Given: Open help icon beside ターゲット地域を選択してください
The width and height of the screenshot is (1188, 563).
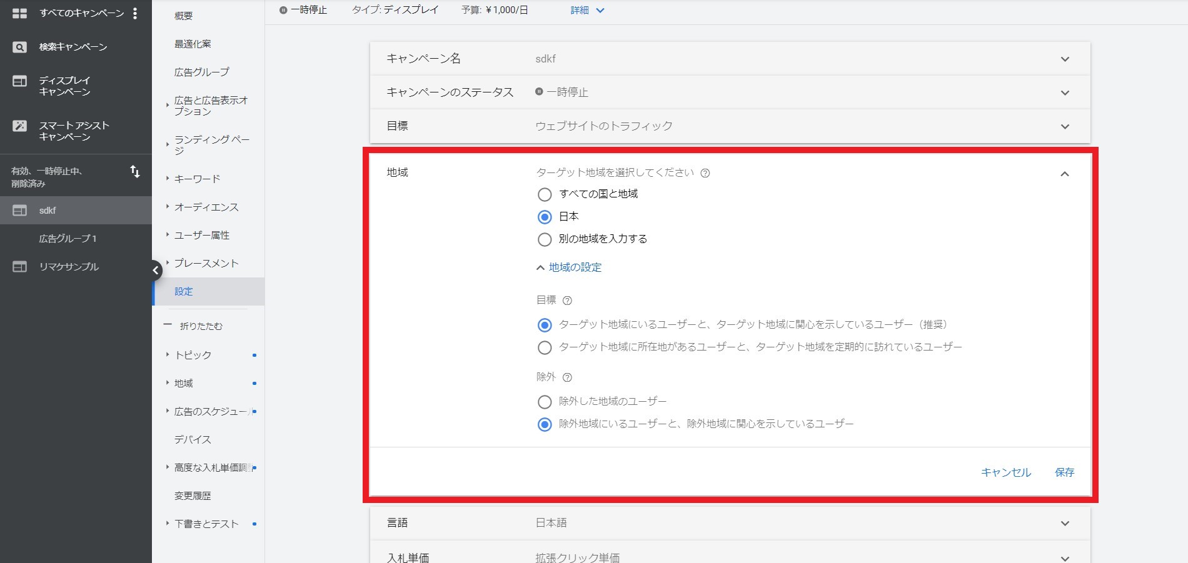Looking at the screenshot, I should [705, 173].
